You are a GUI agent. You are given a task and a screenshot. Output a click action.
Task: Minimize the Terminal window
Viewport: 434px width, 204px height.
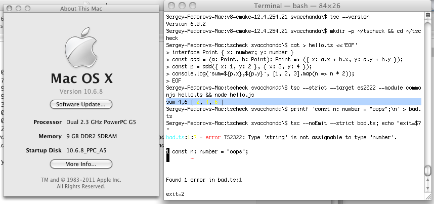pos(182,6)
